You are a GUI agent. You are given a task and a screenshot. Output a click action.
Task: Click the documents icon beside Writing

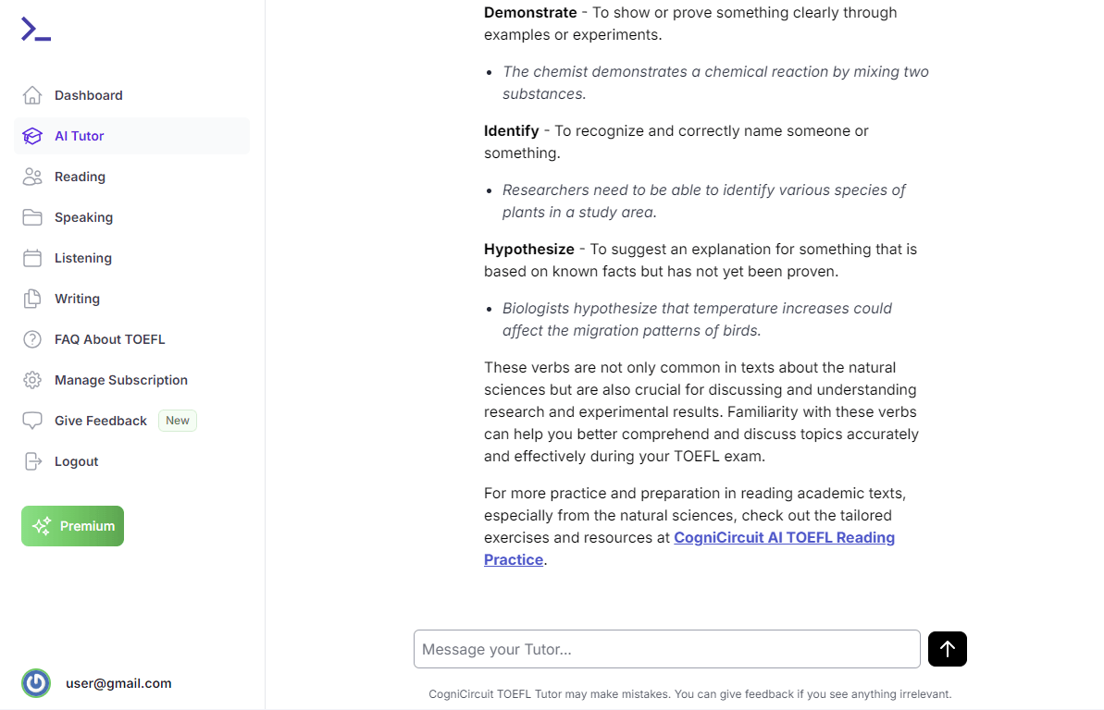(x=32, y=299)
